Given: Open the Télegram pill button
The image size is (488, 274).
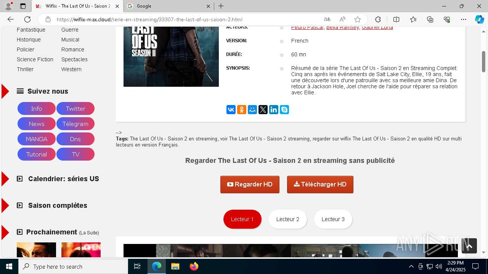Looking at the screenshot, I should click(75, 124).
